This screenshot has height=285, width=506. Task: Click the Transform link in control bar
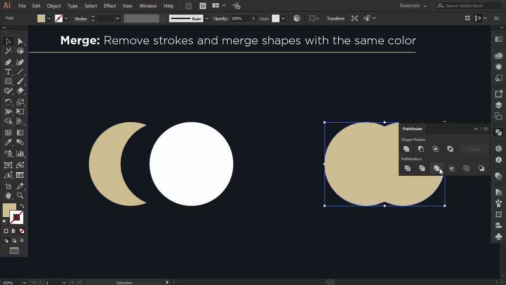point(336,19)
